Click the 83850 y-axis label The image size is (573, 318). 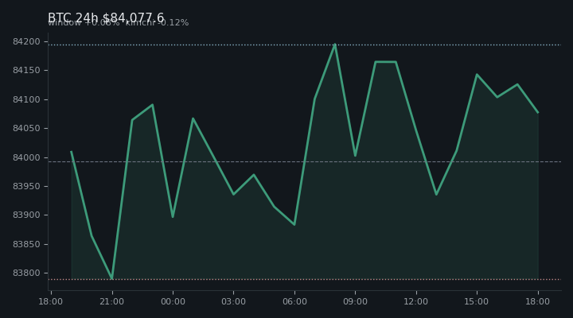coord(26,244)
